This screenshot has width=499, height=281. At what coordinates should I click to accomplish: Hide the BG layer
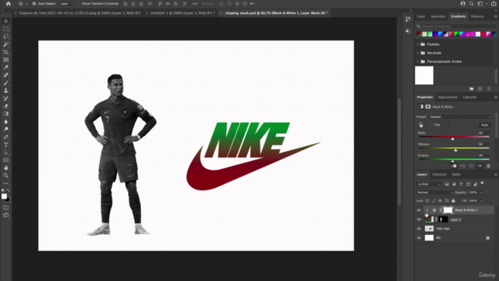tap(419, 238)
